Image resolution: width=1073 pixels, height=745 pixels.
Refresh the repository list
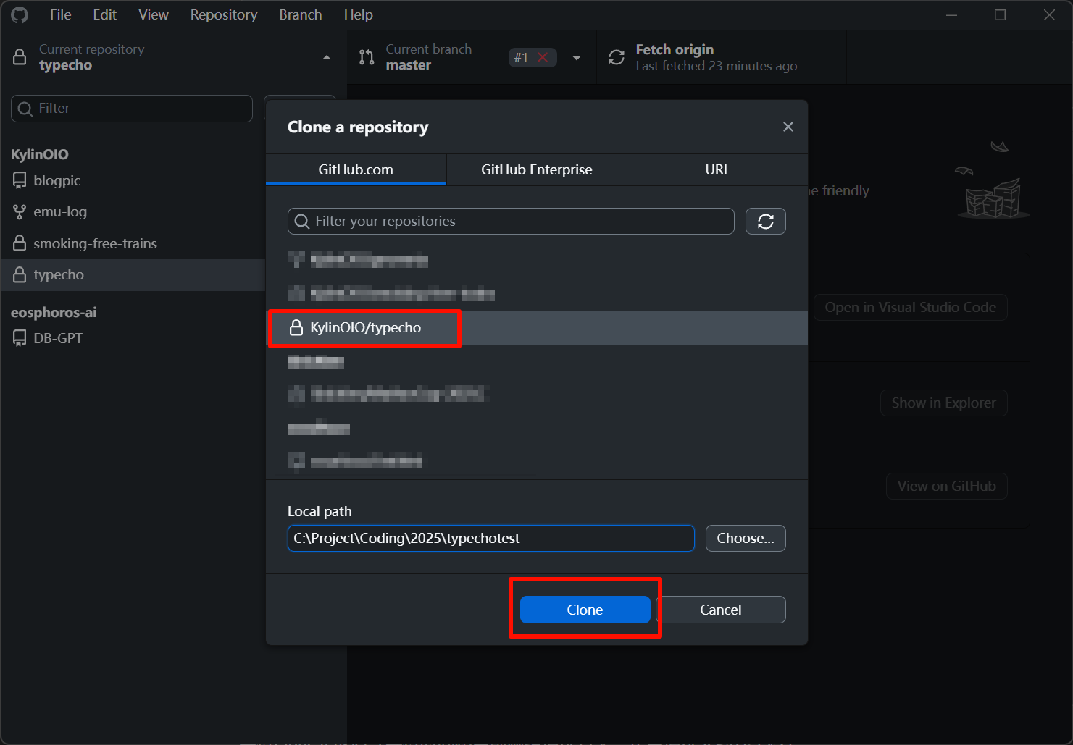tap(766, 222)
